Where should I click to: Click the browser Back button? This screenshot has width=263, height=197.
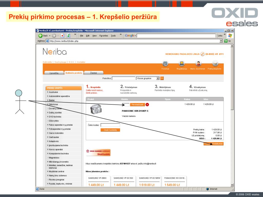pos(43,35)
